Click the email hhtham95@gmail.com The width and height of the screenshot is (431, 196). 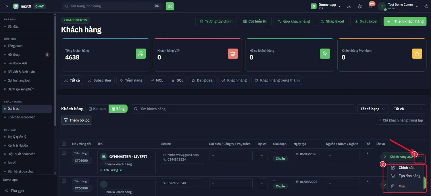(x=183, y=155)
